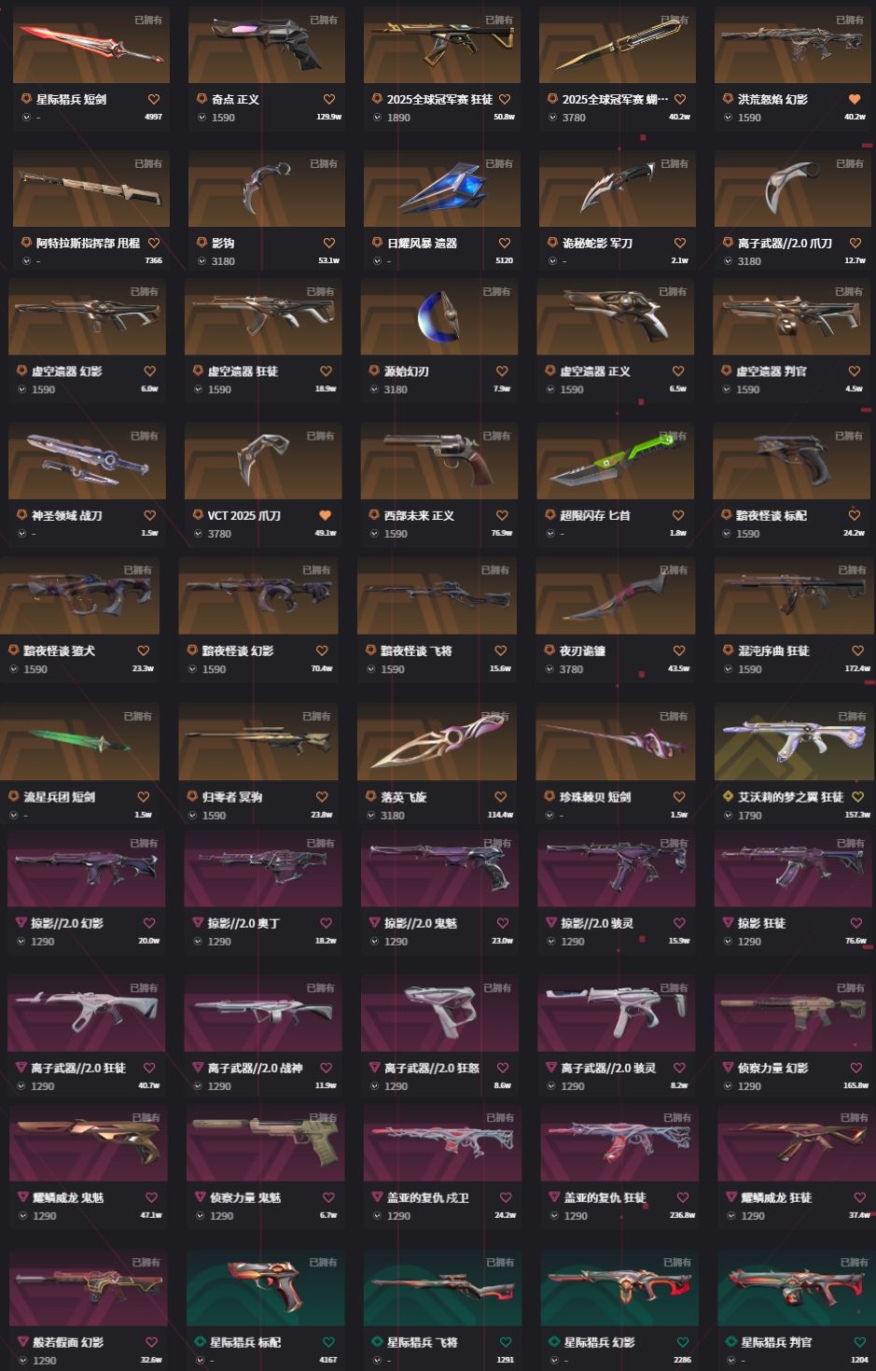Select the yellow diamond tier icon of 艾沃莉的梦之翼 狂徒
This screenshot has width=876, height=1371.
click(730, 796)
